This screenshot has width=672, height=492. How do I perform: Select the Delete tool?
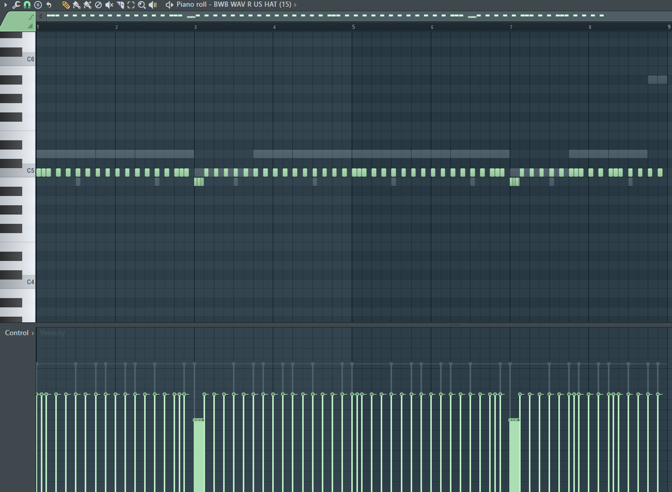point(98,4)
